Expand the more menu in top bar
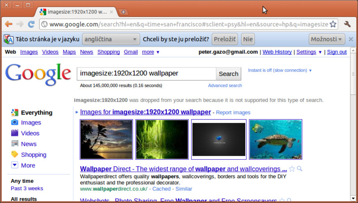 tap(151, 52)
